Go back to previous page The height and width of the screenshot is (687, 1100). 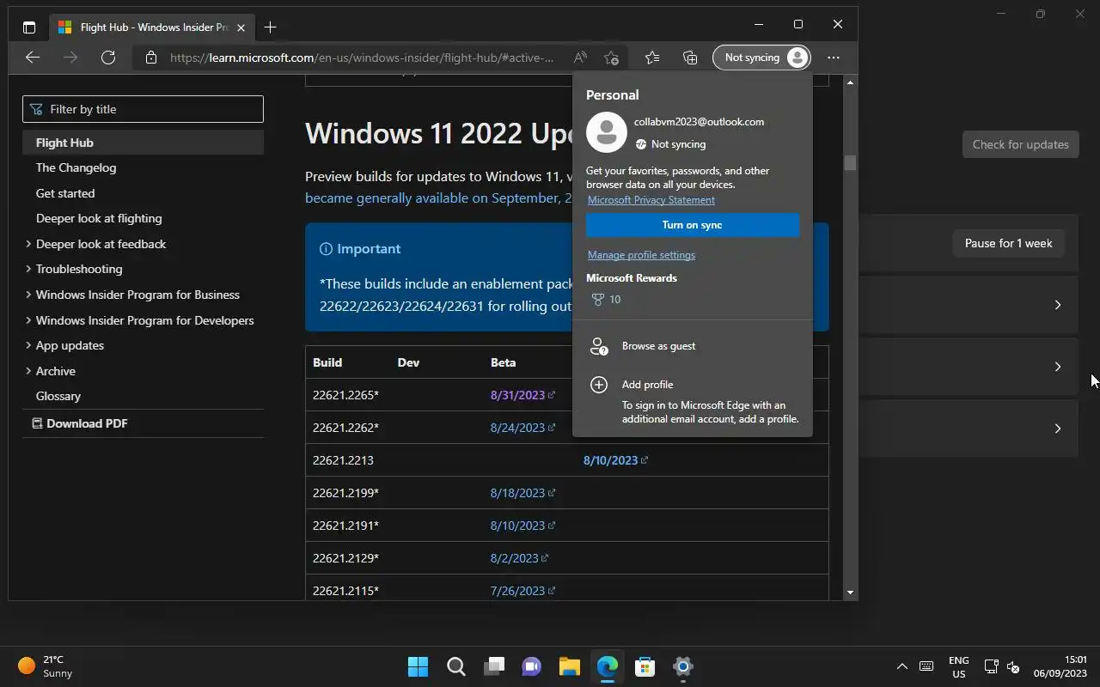point(33,58)
